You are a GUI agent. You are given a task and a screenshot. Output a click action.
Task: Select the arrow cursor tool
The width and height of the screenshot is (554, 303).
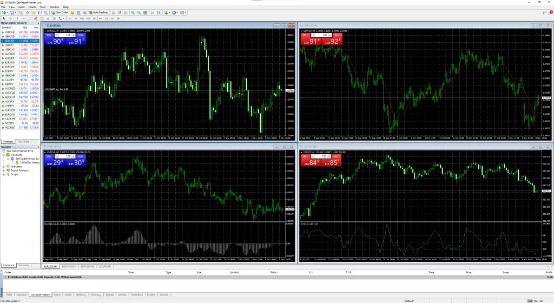(x=4, y=18)
